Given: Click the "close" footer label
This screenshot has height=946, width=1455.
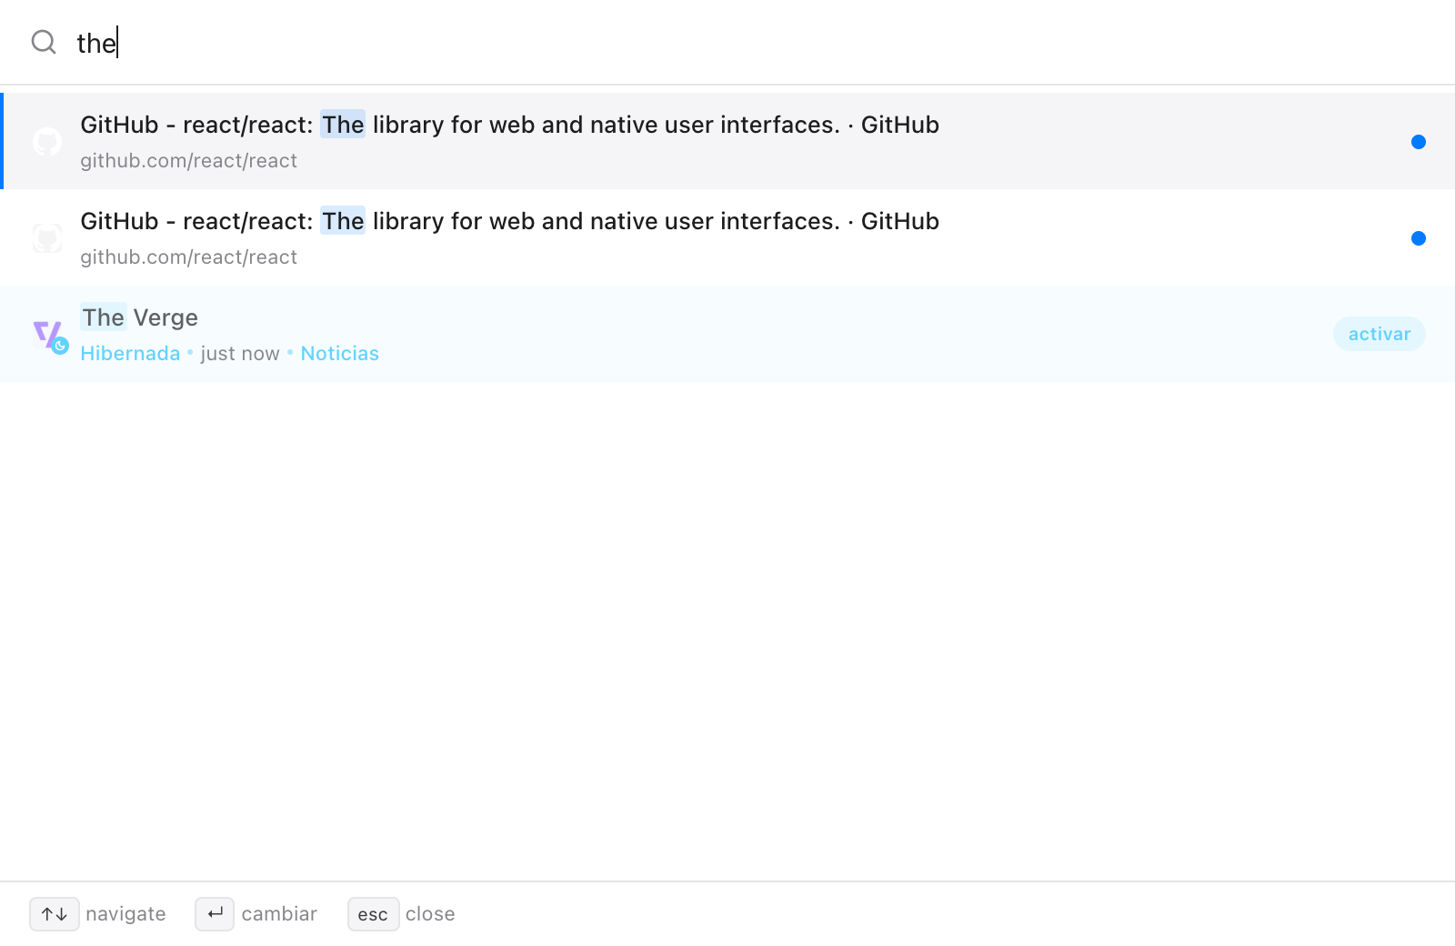Looking at the screenshot, I should [x=430, y=914].
